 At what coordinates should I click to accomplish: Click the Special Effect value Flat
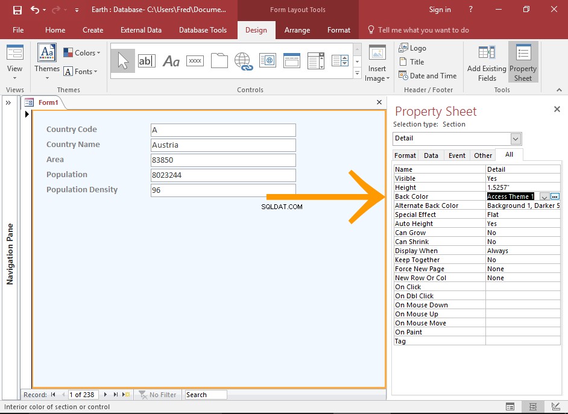coord(523,215)
